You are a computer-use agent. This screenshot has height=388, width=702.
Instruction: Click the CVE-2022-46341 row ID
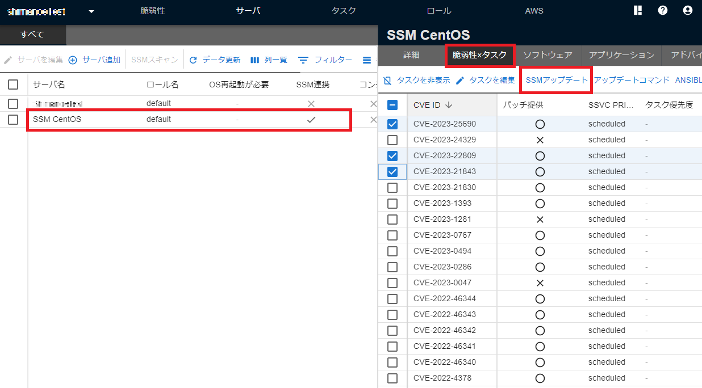click(x=445, y=346)
